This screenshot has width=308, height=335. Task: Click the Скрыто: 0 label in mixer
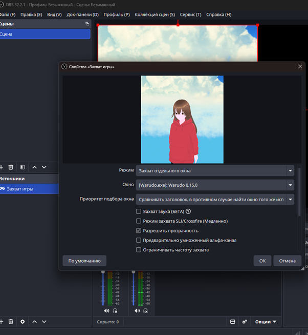108,322
